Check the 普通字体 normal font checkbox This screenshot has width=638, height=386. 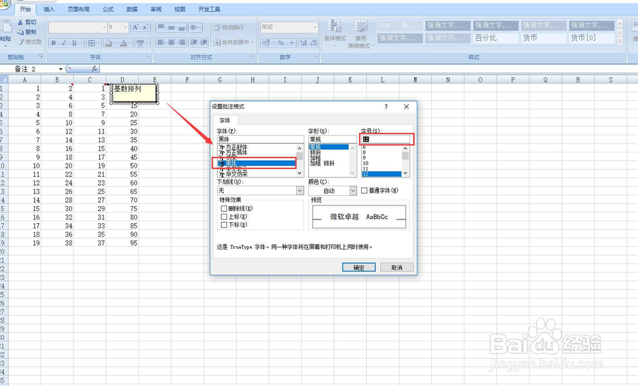point(364,190)
